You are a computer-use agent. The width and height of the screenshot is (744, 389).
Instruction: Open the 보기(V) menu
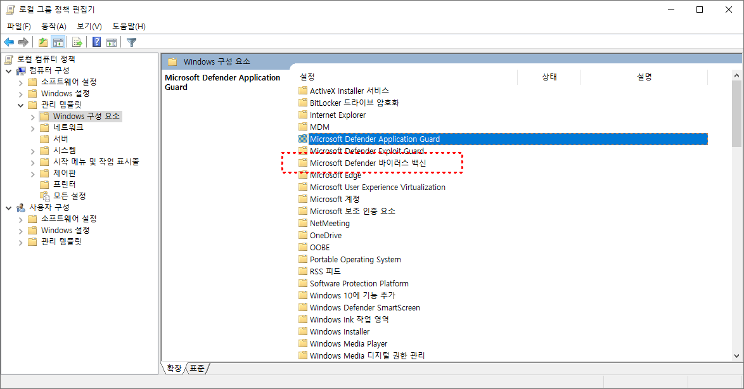click(x=88, y=26)
